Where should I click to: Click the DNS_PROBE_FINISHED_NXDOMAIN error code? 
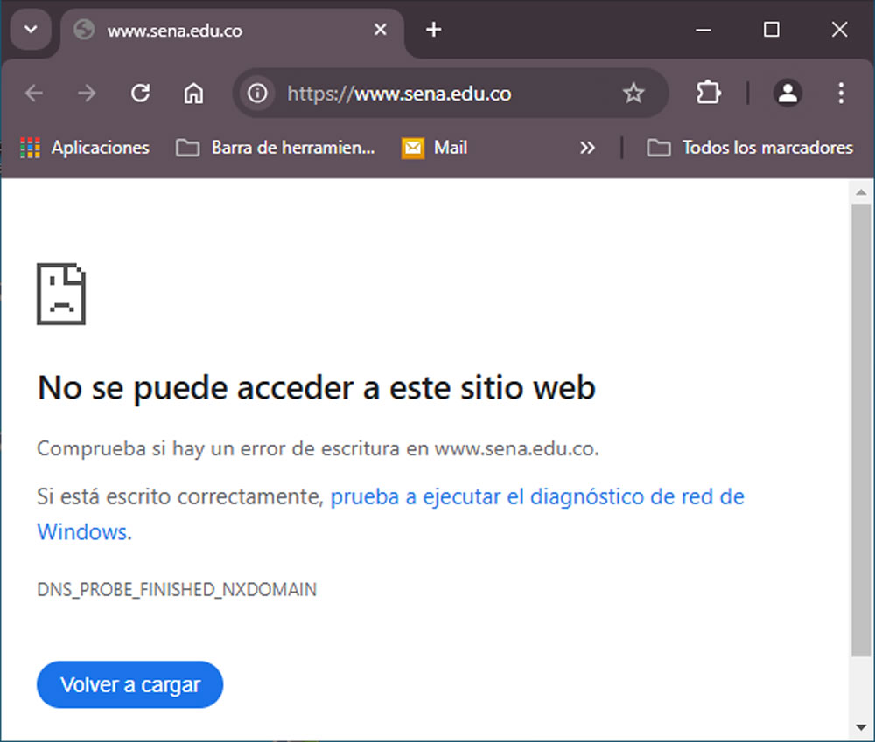pos(177,589)
